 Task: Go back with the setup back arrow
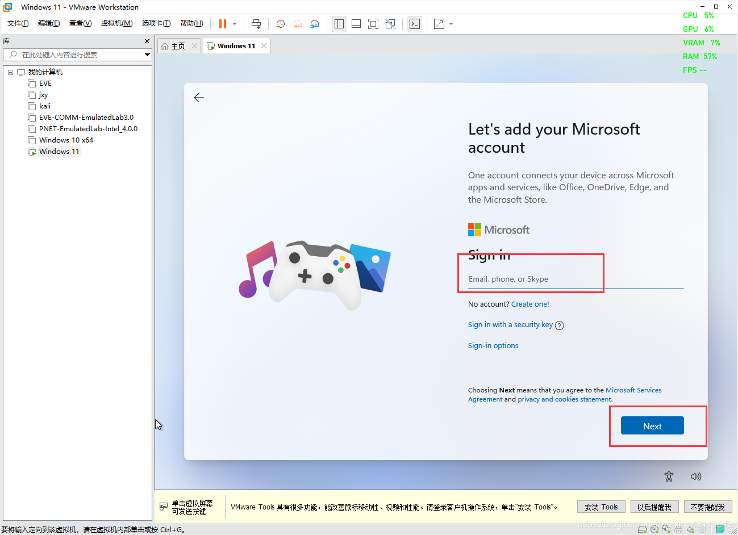click(x=199, y=98)
